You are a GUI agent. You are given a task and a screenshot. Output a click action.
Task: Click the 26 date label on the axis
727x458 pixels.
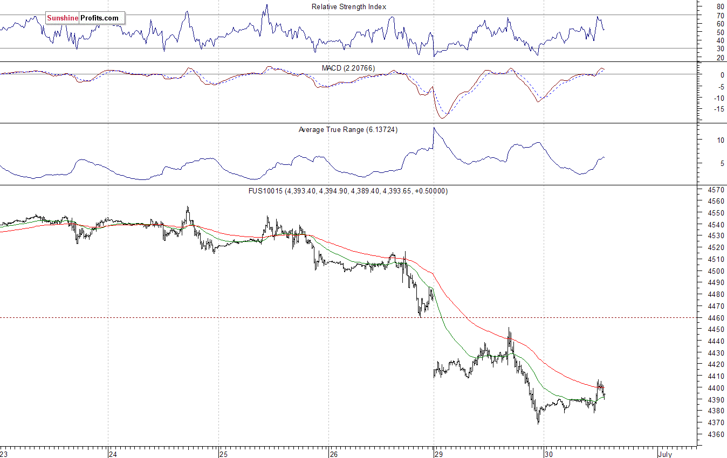pyautogui.click(x=334, y=454)
